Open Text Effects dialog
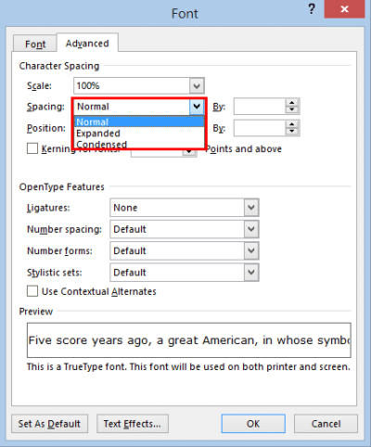Screen dimensions: 371x447 click(x=133, y=424)
